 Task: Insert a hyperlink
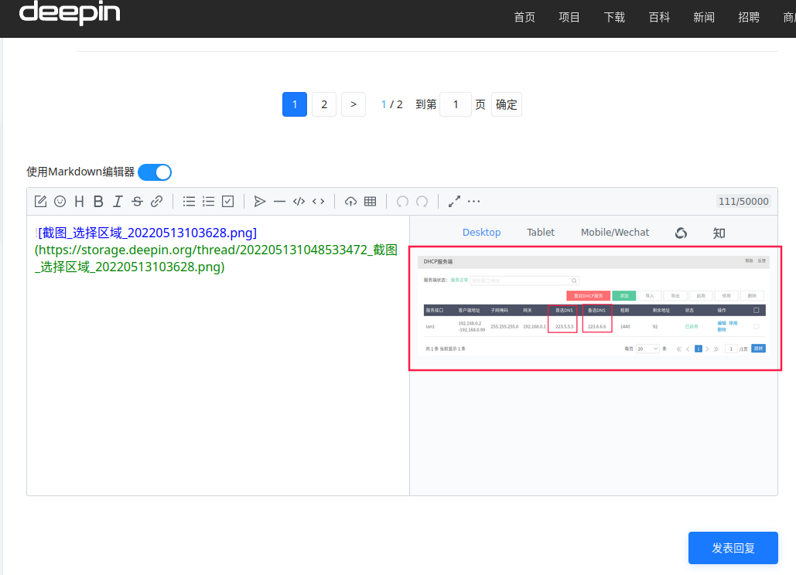point(156,201)
